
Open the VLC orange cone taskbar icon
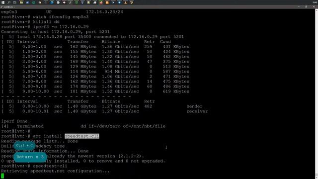click(x=126, y=2)
